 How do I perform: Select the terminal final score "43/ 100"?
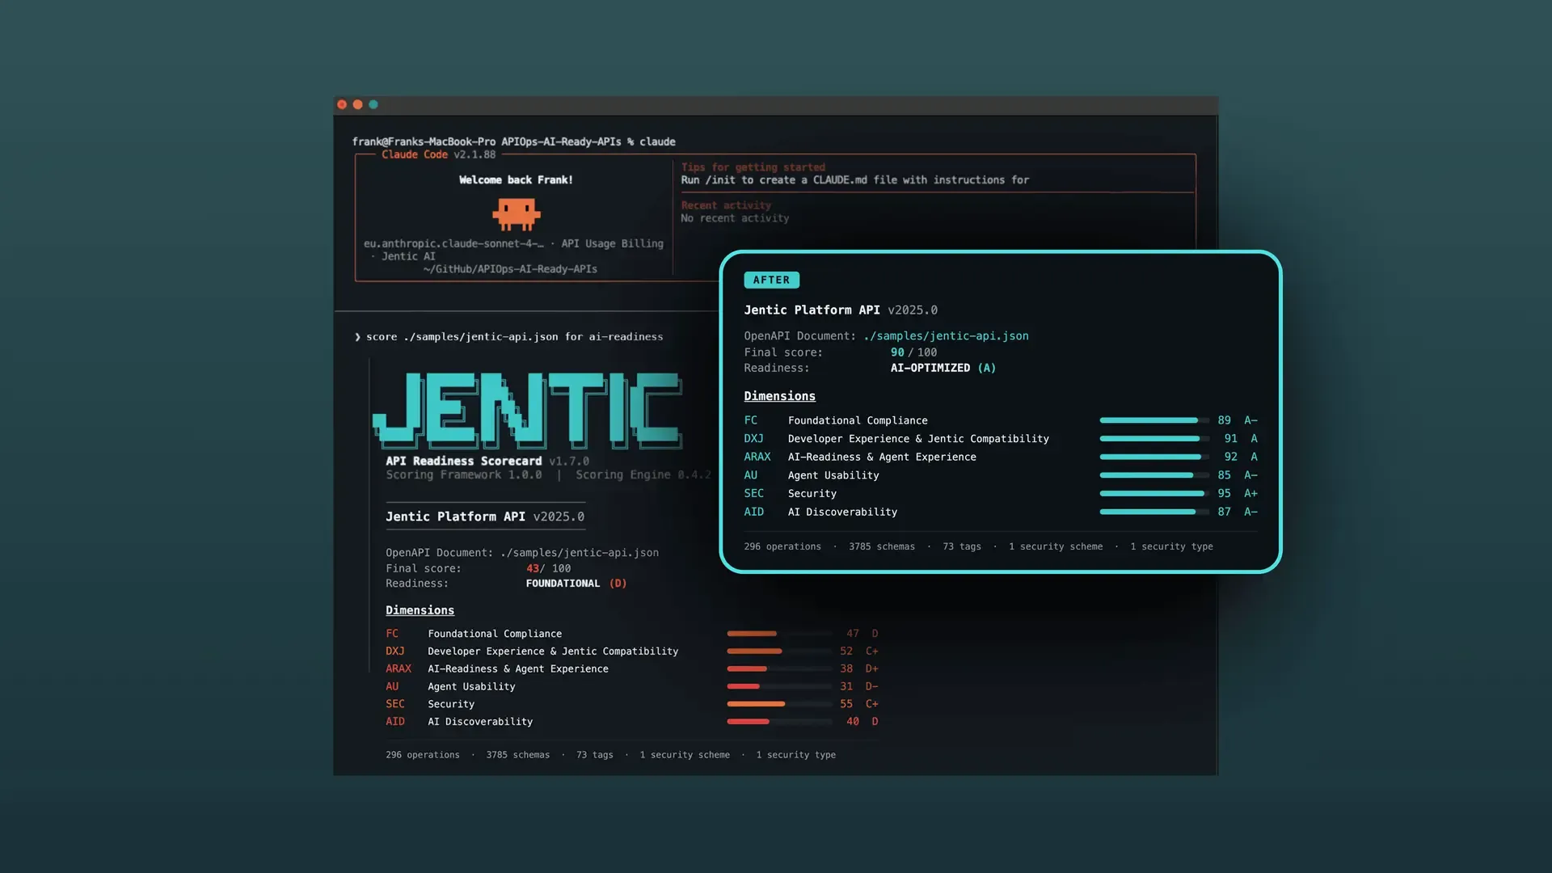pyautogui.click(x=549, y=568)
